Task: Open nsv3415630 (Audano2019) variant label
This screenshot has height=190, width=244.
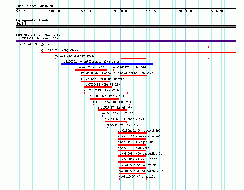Action: [x=137, y=165]
